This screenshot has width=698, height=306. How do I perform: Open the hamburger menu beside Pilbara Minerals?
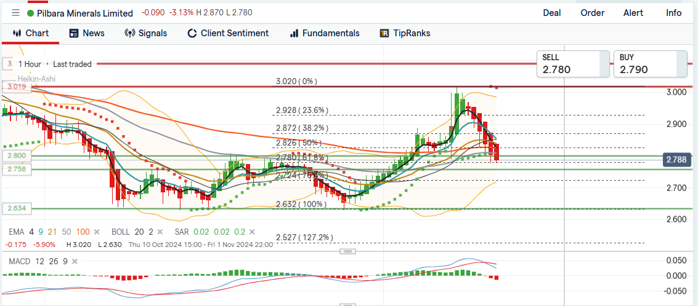point(15,13)
